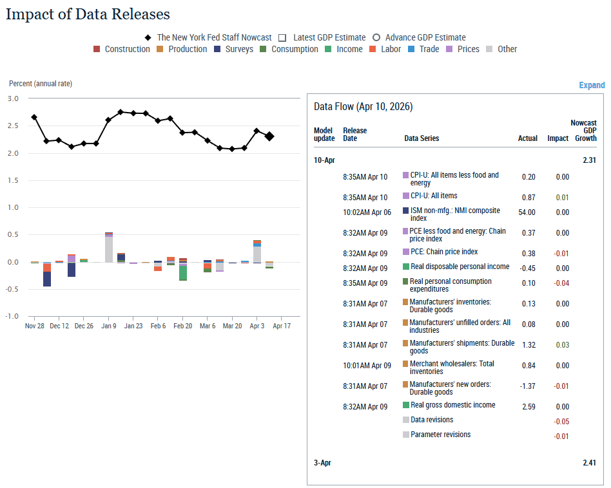The image size is (611, 488).
Task: Click the Labor legend square icon
Action: [373, 50]
